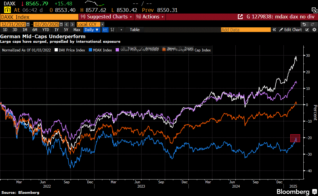This screenshot has height=196, width=318.
Task: Click the Track crosshair tool
Action: point(129,48)
